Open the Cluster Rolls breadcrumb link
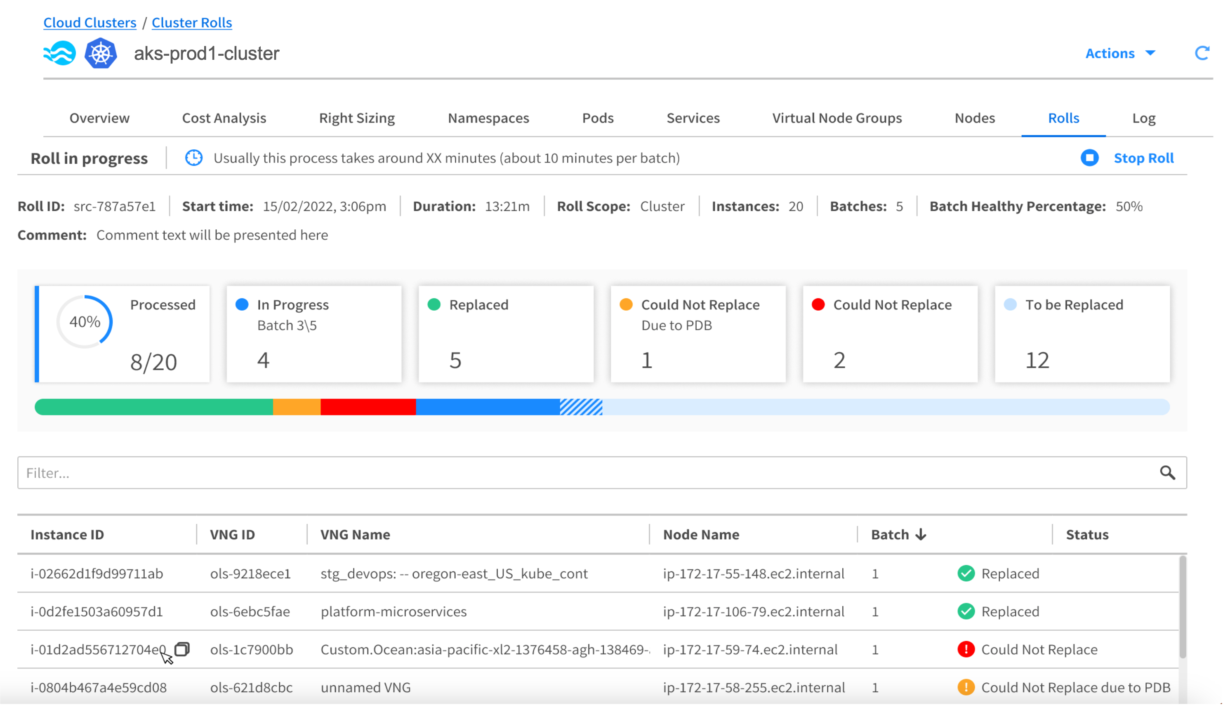 (x=192, y=23)
